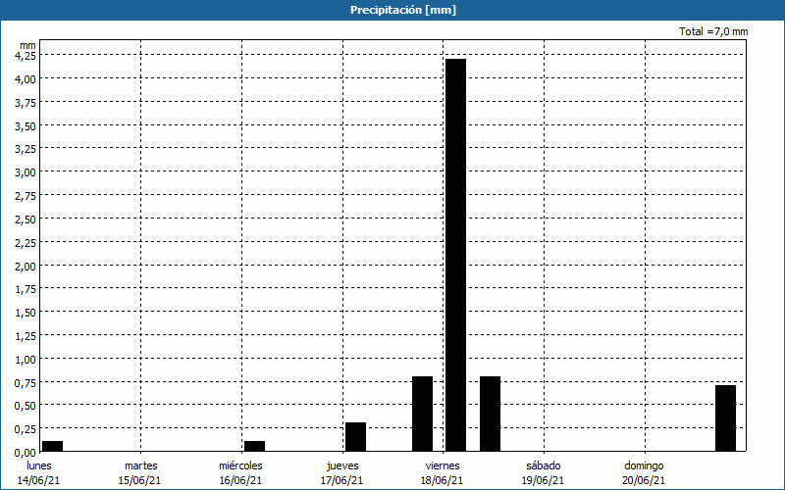Click the lunes day label
Viewport: 785px width, 490px height.
click(39, 465)
